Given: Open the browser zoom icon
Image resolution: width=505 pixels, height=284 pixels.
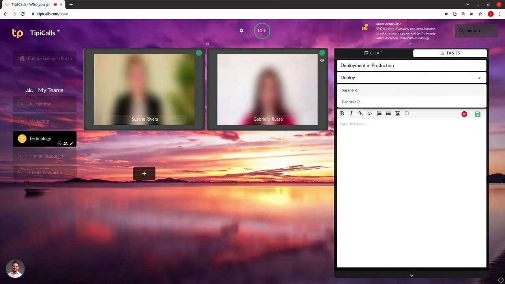Looking at the screenshot, I should click(463, 14).
